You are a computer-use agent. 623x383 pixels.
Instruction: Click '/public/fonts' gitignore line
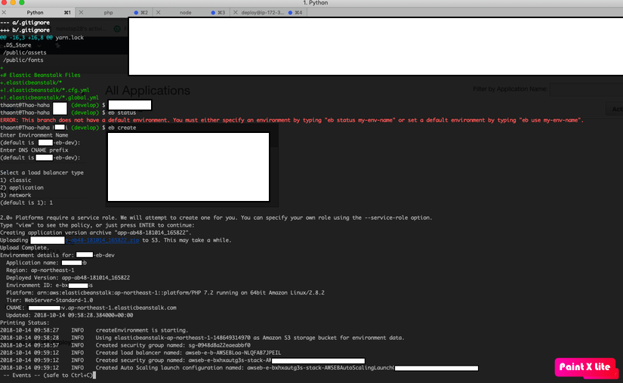tap(23, 60)
